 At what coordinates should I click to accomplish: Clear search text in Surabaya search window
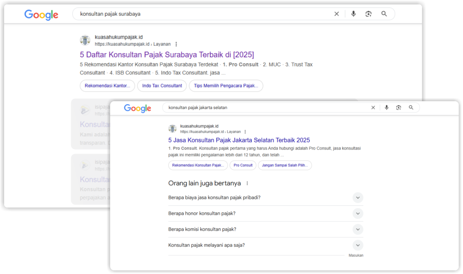coord(337,14)
